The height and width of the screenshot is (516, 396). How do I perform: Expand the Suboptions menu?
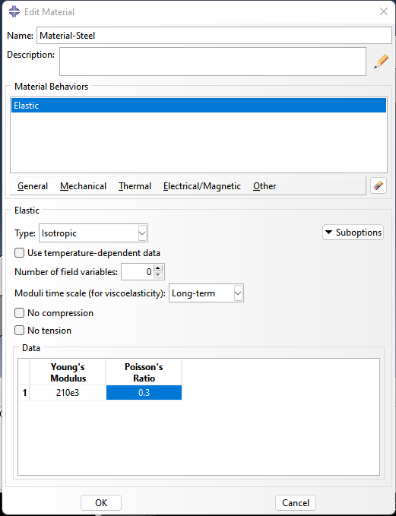[353, 233]
